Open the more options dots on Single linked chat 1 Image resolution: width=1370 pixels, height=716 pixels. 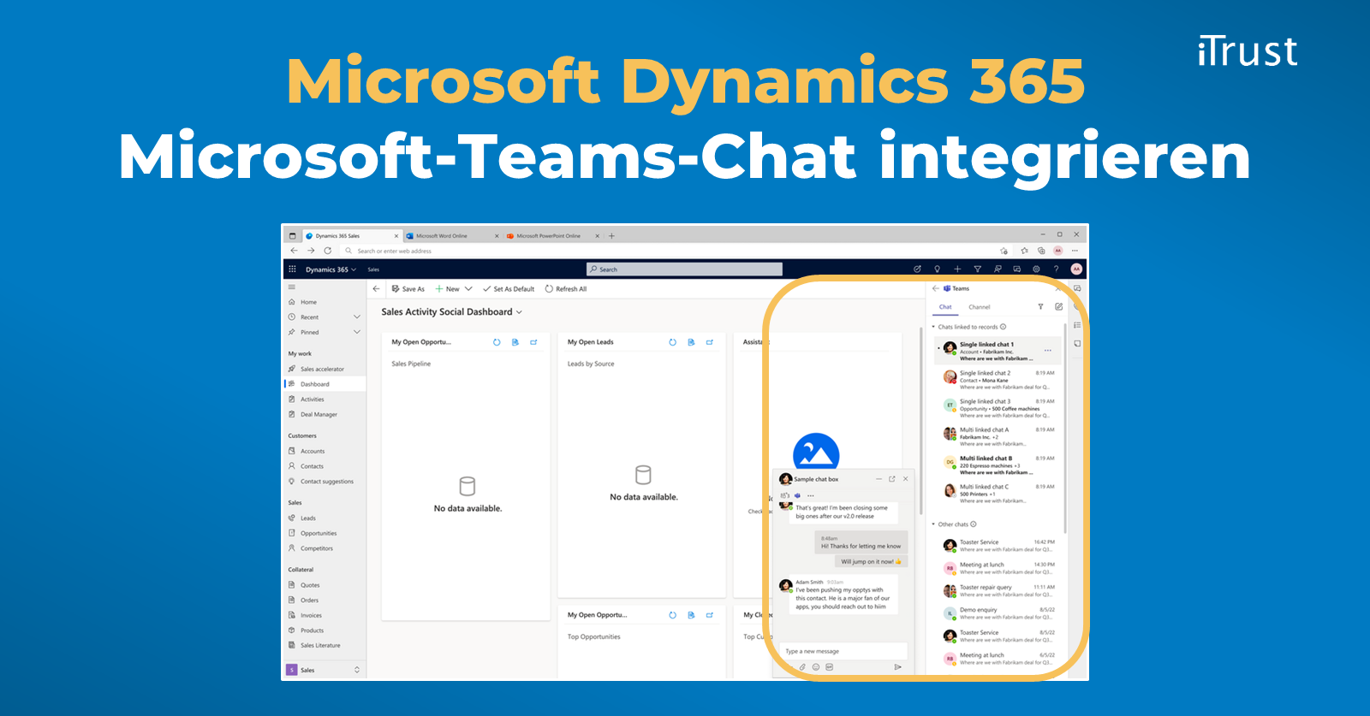tap(1047, 351)
